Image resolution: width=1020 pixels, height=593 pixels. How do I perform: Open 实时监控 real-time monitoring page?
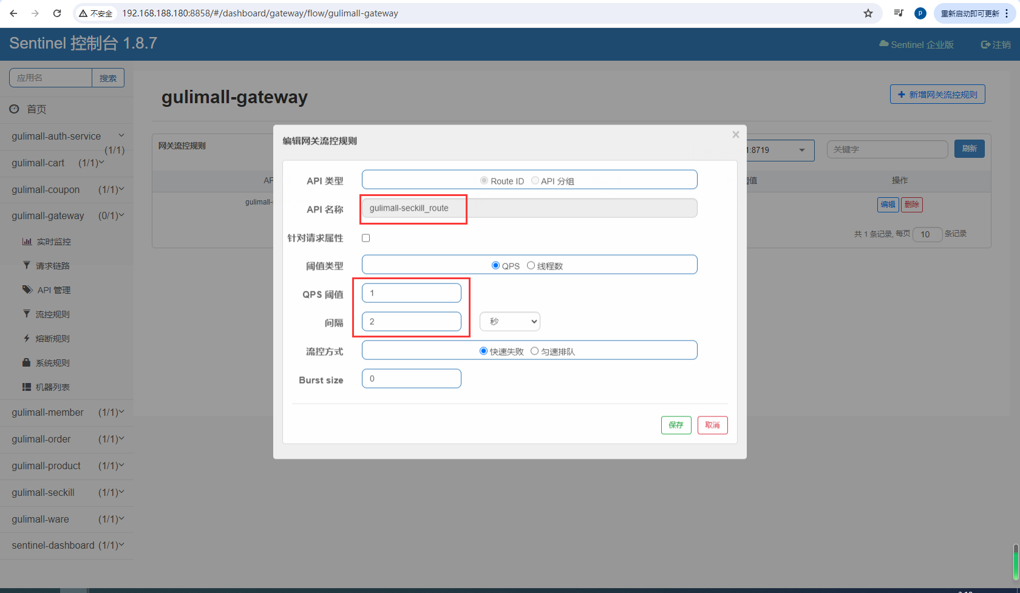(47, 242)
